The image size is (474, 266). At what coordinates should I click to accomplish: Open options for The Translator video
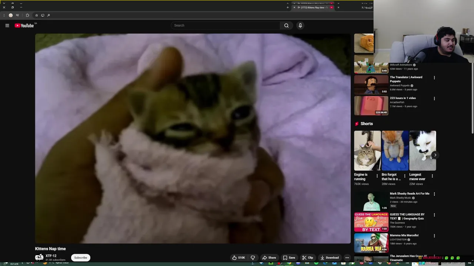tap(434, 78)
